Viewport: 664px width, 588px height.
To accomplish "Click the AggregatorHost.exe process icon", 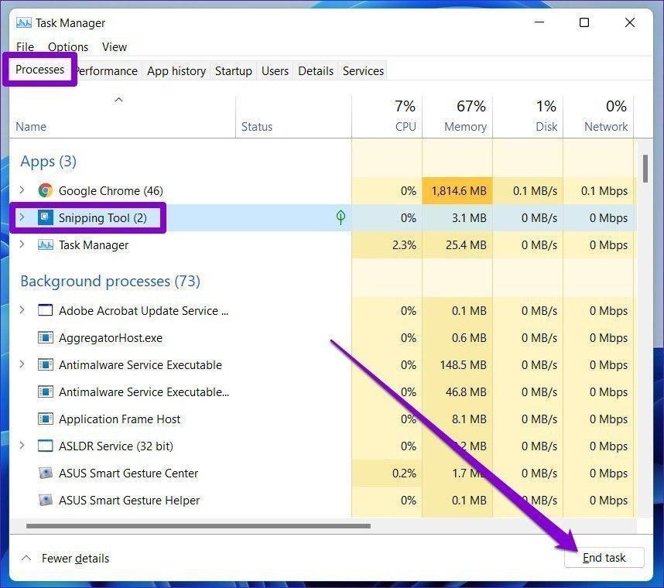I will [x=45, y=337].
